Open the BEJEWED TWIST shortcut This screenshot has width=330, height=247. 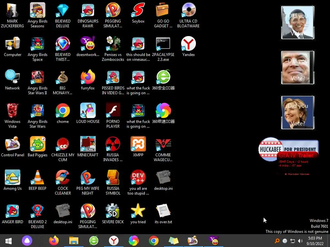click(63, 49)
